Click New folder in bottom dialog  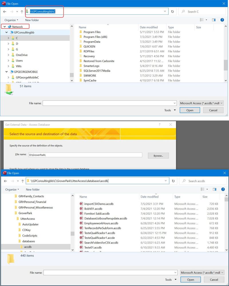pyautogui.click(x=33, y=190)
